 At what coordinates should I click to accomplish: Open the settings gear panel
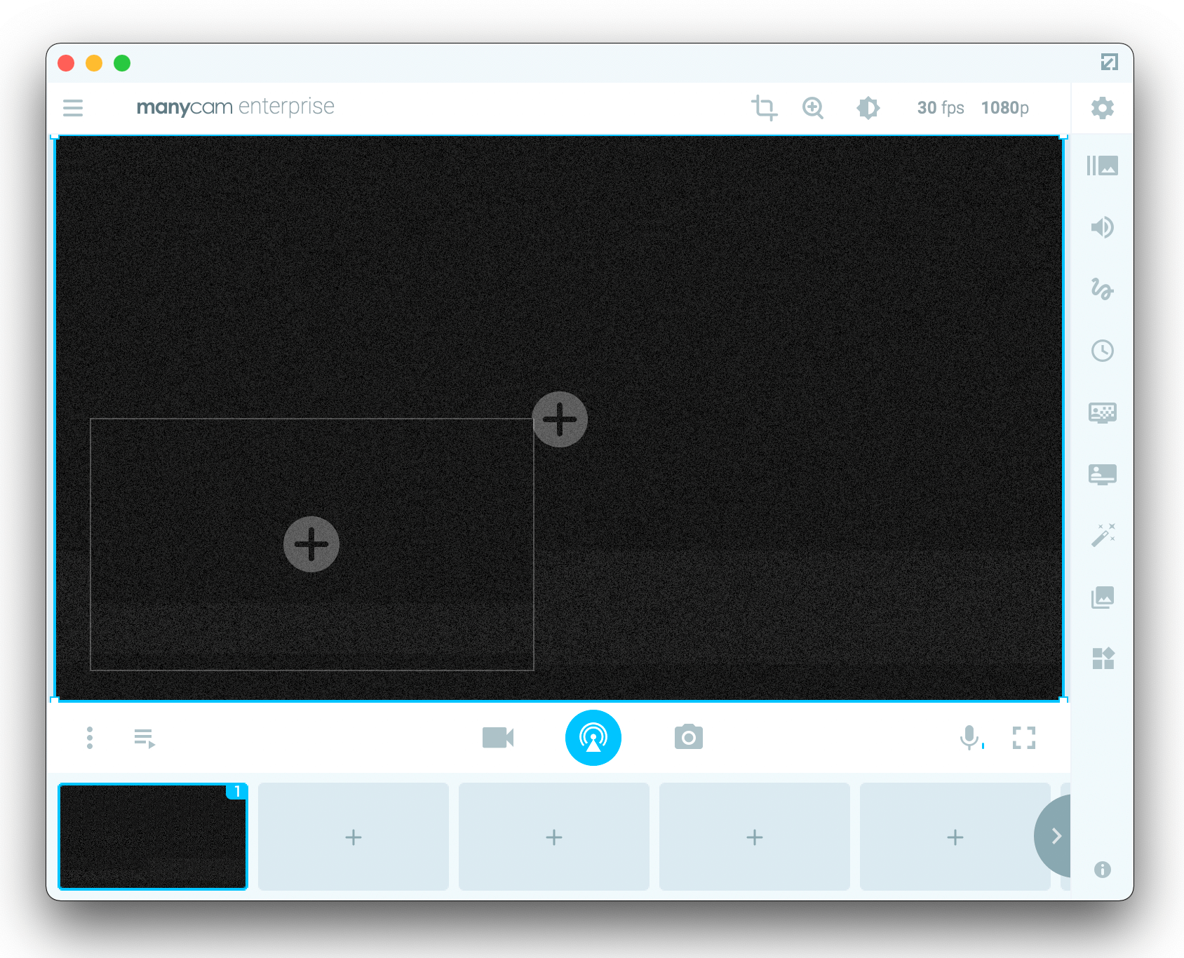coord(1102,108)
